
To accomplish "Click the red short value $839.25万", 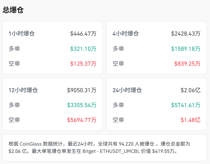I will click(x=187, y=64).
